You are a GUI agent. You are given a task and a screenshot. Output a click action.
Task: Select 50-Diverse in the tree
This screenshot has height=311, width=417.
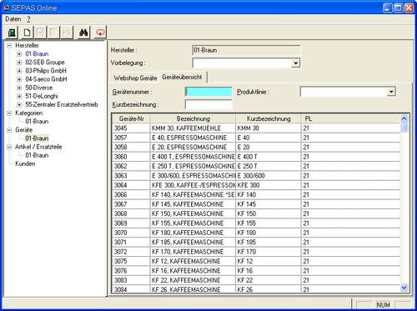click(39, 88)
